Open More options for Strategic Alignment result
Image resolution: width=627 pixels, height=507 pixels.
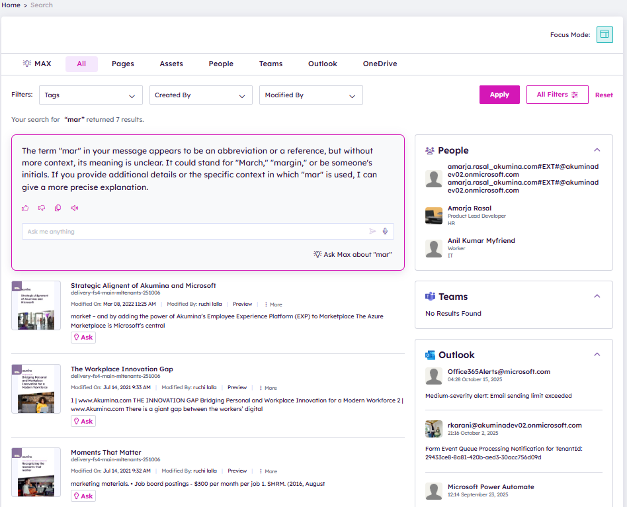pyautogui.click(x=272, y=304)
